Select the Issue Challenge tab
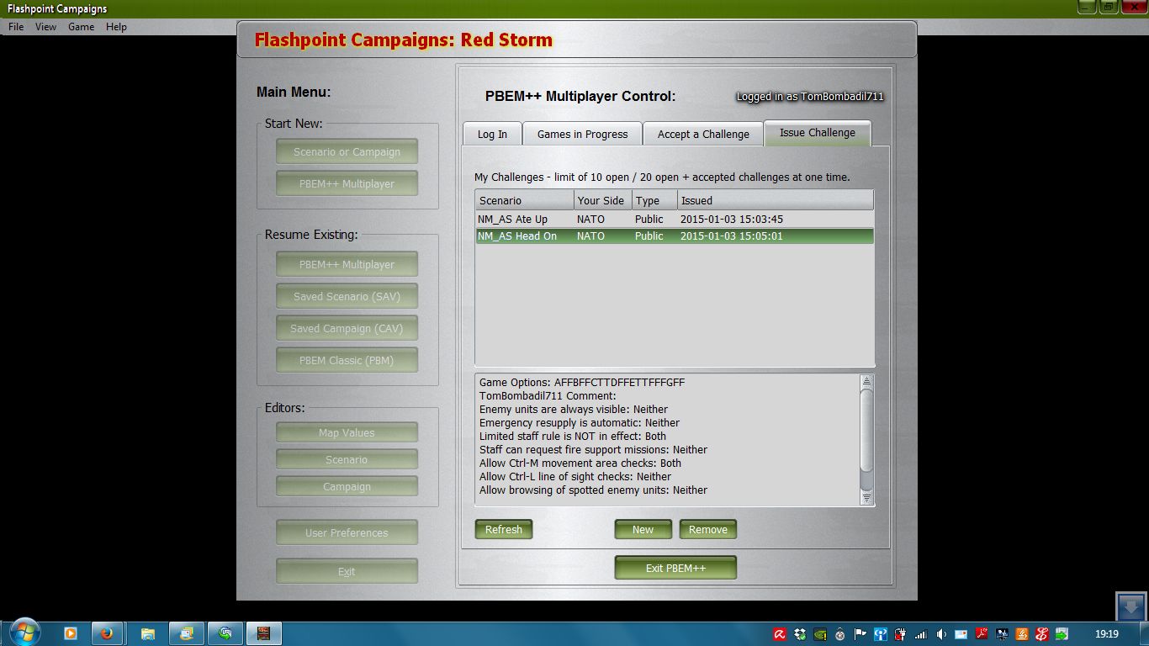This screenshot has width=1149, height=646. [818, 133]
